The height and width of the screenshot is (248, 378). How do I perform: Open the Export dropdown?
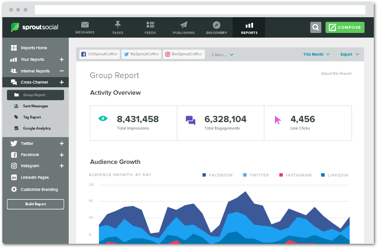tap(350, 54)
